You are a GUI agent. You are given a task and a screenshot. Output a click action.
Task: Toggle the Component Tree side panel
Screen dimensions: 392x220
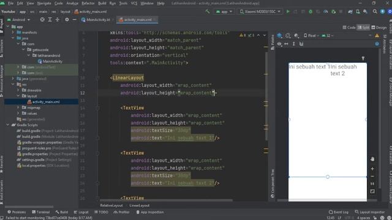pyautogui.click(x=273, y=183)
